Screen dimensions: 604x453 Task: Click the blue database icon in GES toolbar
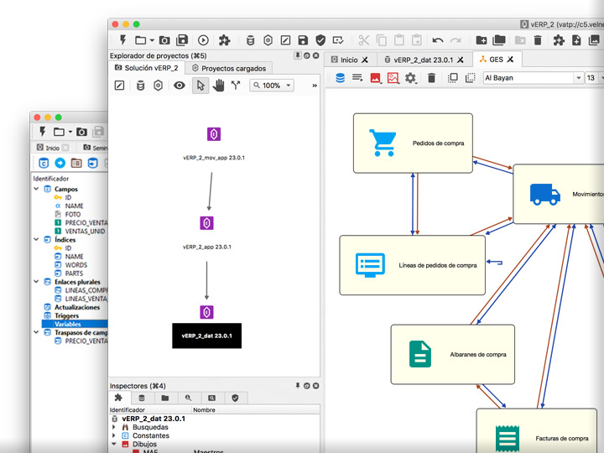(x=340, y=78)
